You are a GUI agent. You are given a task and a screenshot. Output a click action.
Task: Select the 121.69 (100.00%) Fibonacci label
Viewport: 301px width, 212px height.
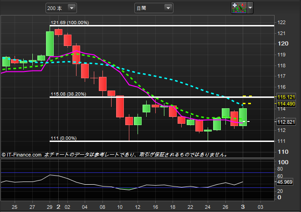point(70,22)
